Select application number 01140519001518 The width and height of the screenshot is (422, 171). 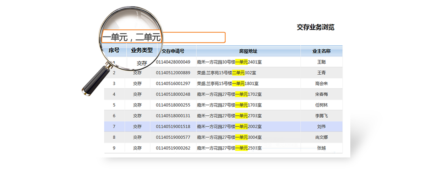(173, 126)
